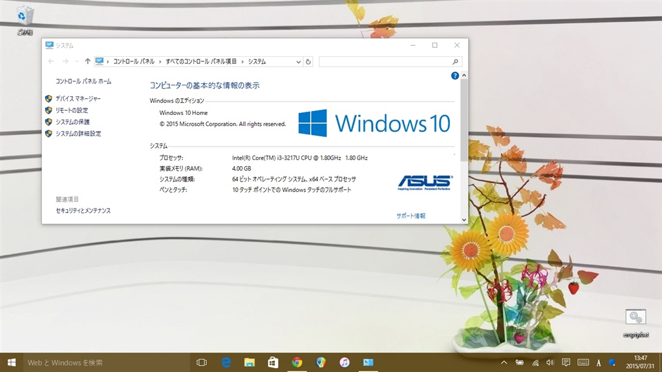Open the Maps app from taskbar
This screenshot has height=372, width=662.
(321, 362)
